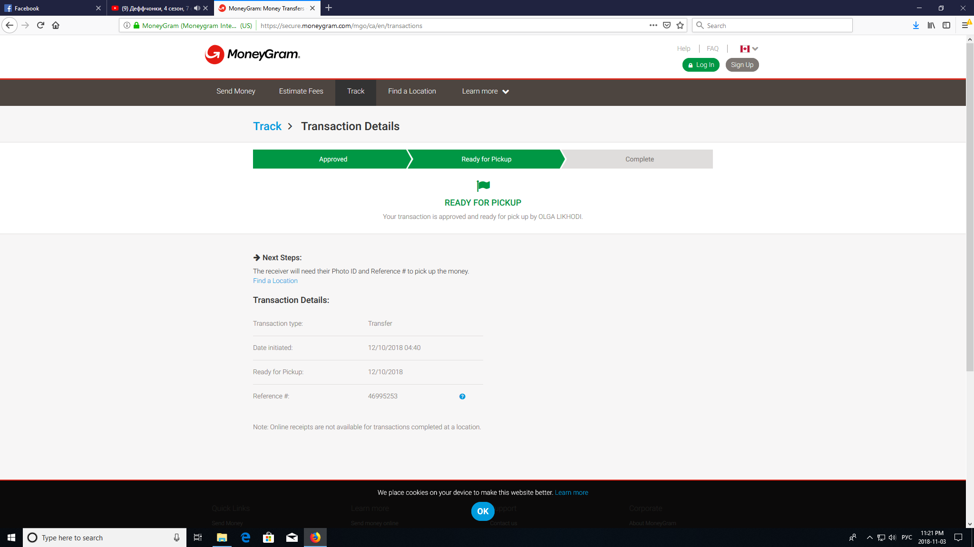Mute the YouTube tab audio
Screen dimensions: 974x547
click(x=197, y=8)
